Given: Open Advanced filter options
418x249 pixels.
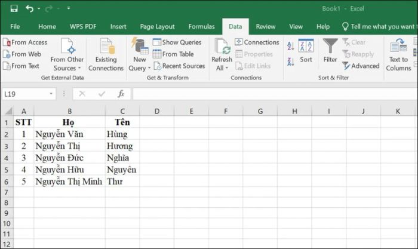Looking at the screenshot, I should pos(361,66).
